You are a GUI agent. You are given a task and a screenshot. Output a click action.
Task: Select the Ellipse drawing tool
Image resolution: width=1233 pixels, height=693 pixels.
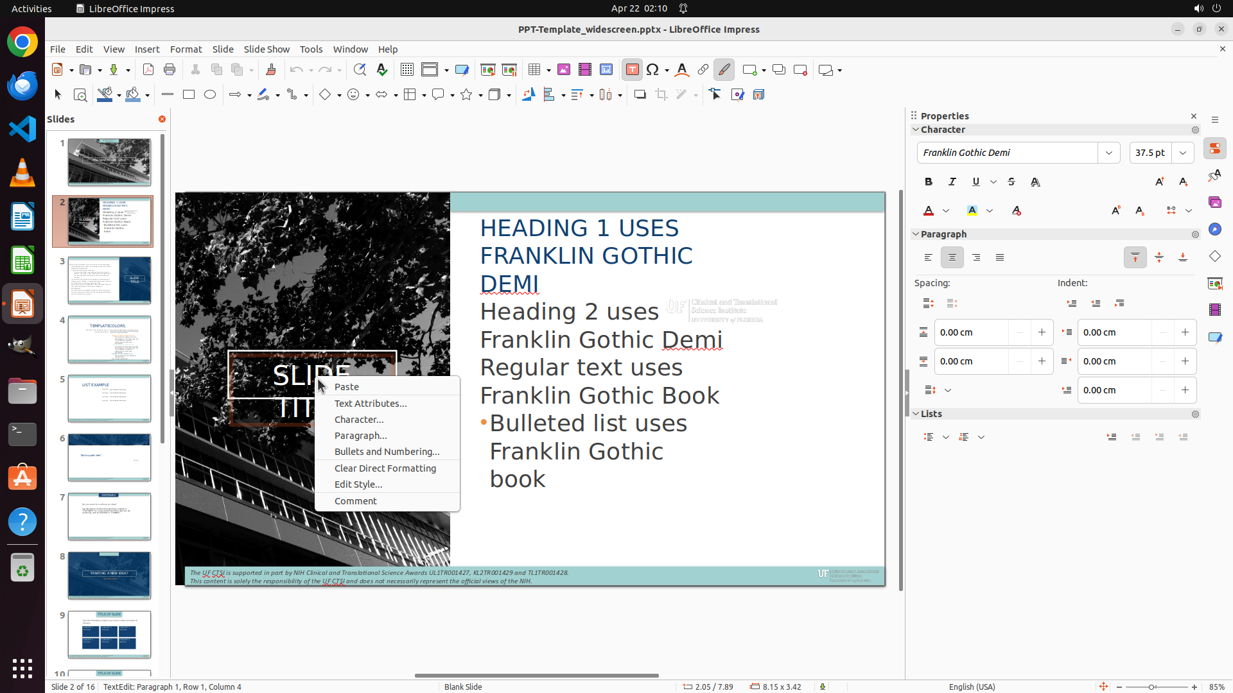[x=210, y=94]
